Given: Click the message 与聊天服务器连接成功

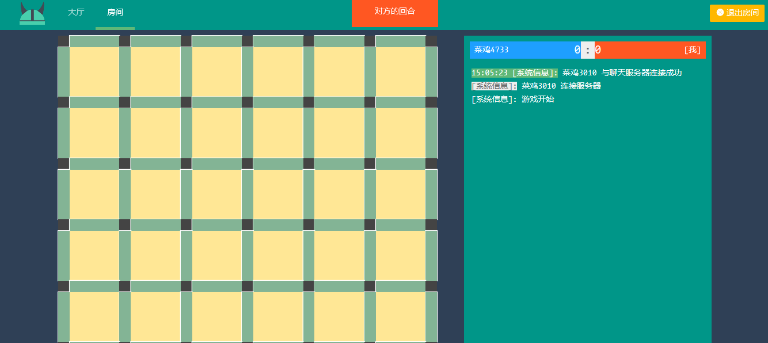Looking at the screenshot, I should click(642, 73).
